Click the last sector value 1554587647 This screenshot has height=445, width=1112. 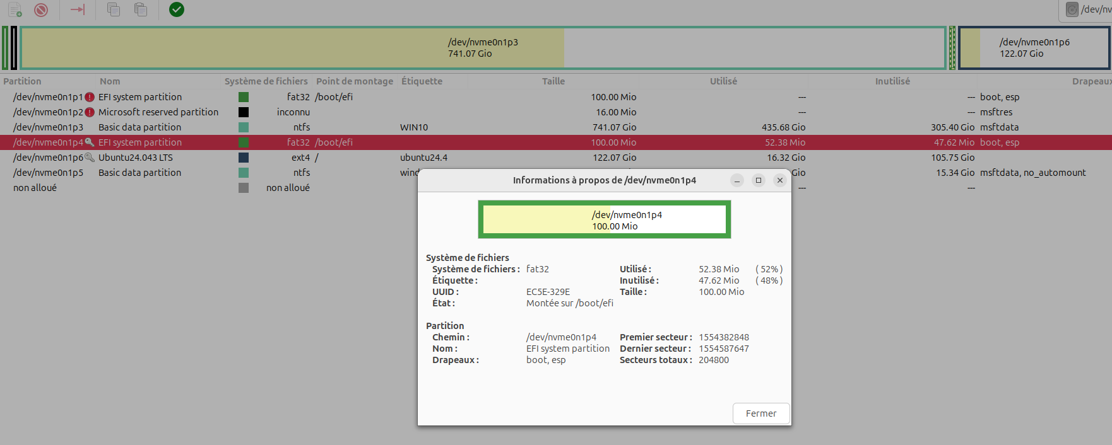724,349
